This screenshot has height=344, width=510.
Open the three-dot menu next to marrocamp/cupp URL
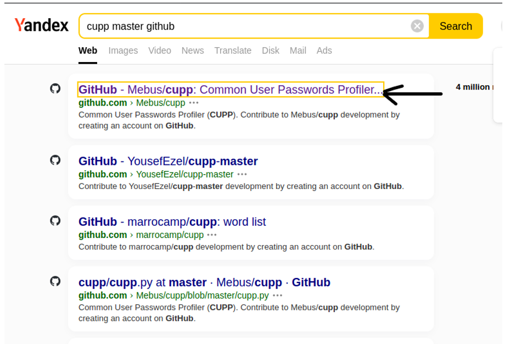point(212,235)
